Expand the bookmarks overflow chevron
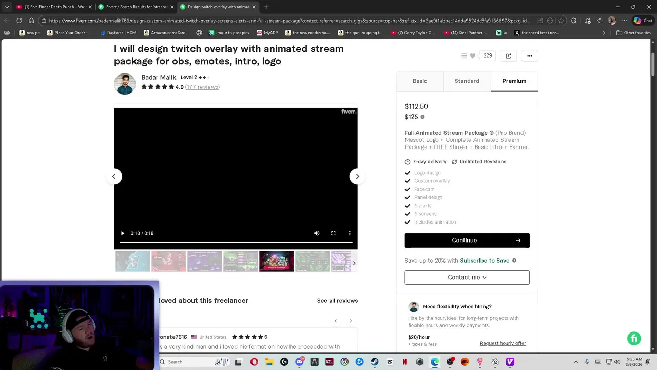The height and width of the screenshot is (370, 657). tap(604, 33)
